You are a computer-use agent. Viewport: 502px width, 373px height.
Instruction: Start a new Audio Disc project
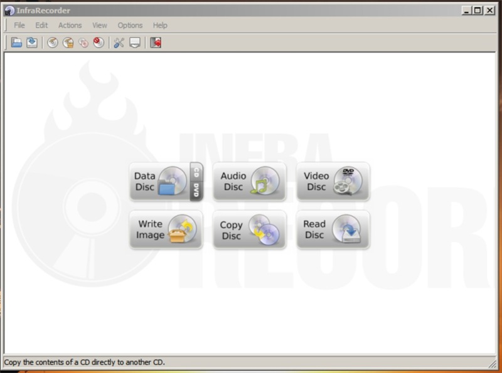(x=249, y=181)
